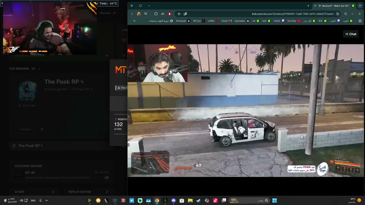Favorite The Peak RP with the heart icon

42,129
